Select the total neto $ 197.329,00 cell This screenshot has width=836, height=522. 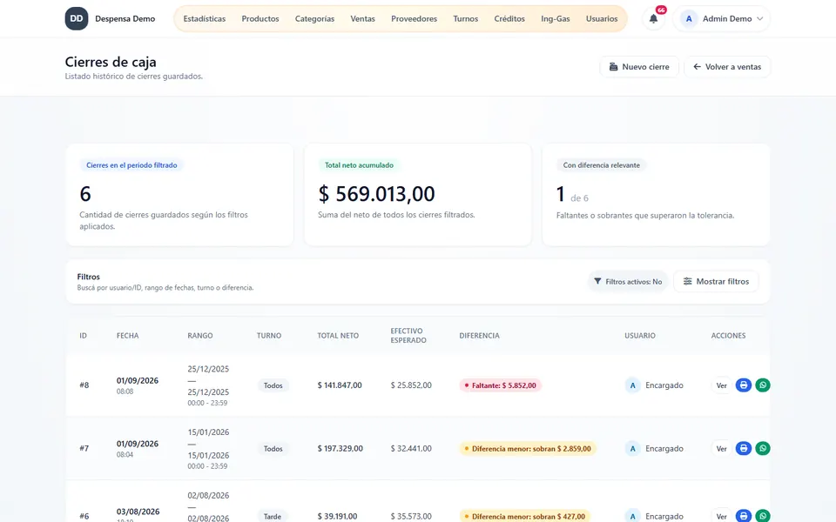pyautogui.click(x=340, y=449)
